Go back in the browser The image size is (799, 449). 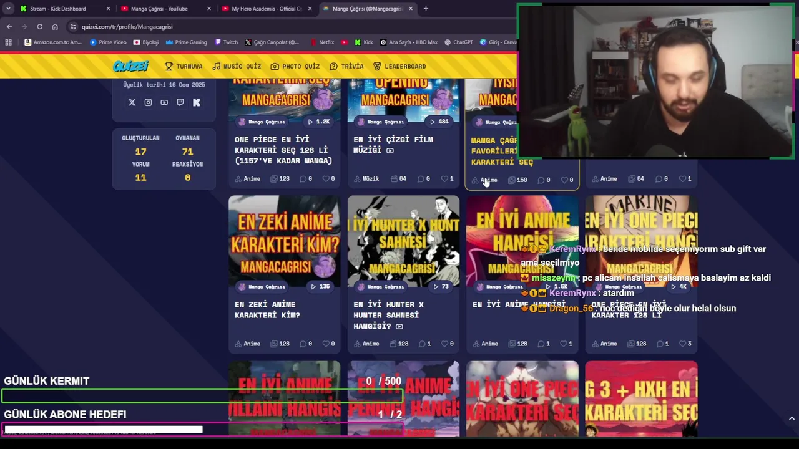pyautogui.click(x=9, y=26)
